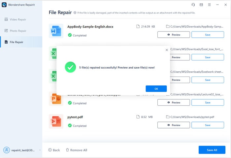Click the Save All button

click(x=212, y=150)
